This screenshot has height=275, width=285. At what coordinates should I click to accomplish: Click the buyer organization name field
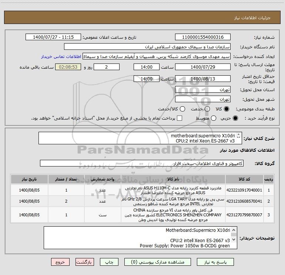click(x=147, y=47)
